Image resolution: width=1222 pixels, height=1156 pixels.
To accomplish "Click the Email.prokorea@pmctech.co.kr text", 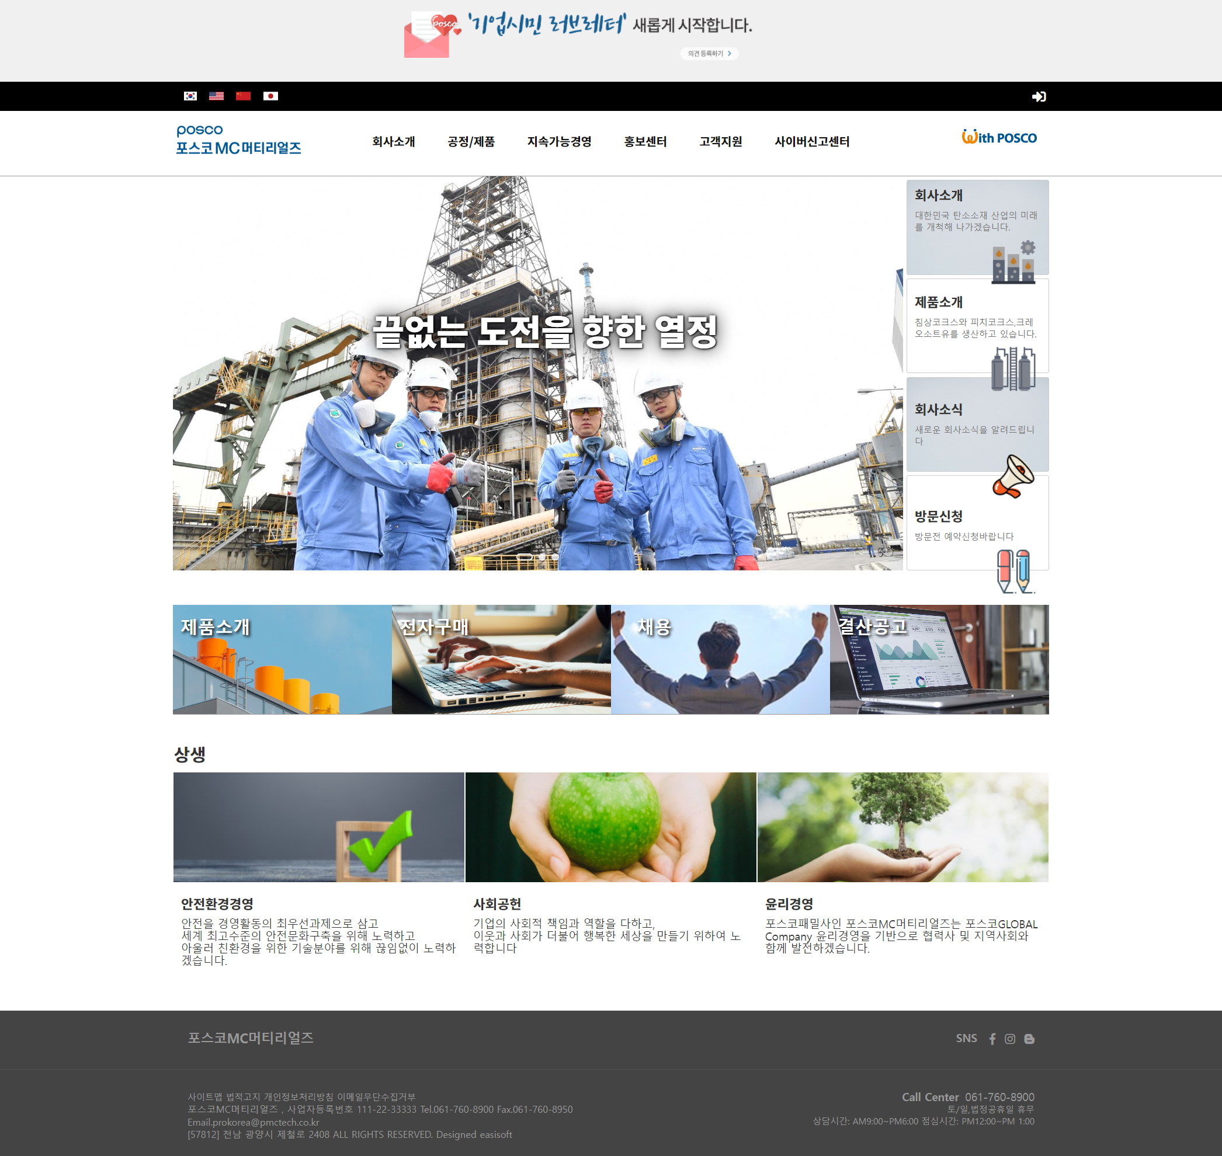I will click(254, 1122).
